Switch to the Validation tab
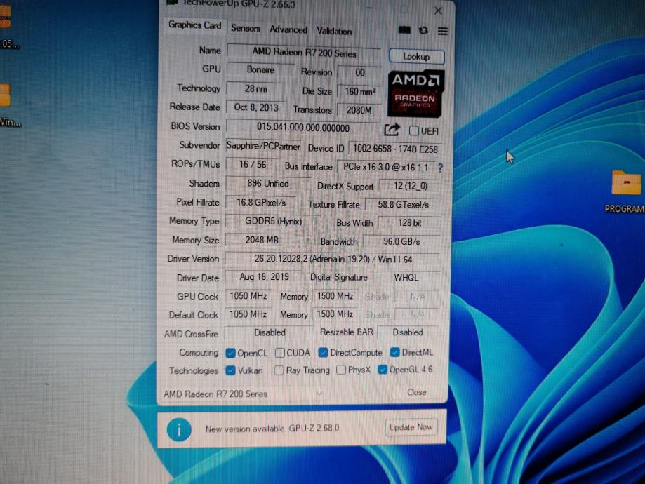 coord(334,32)
